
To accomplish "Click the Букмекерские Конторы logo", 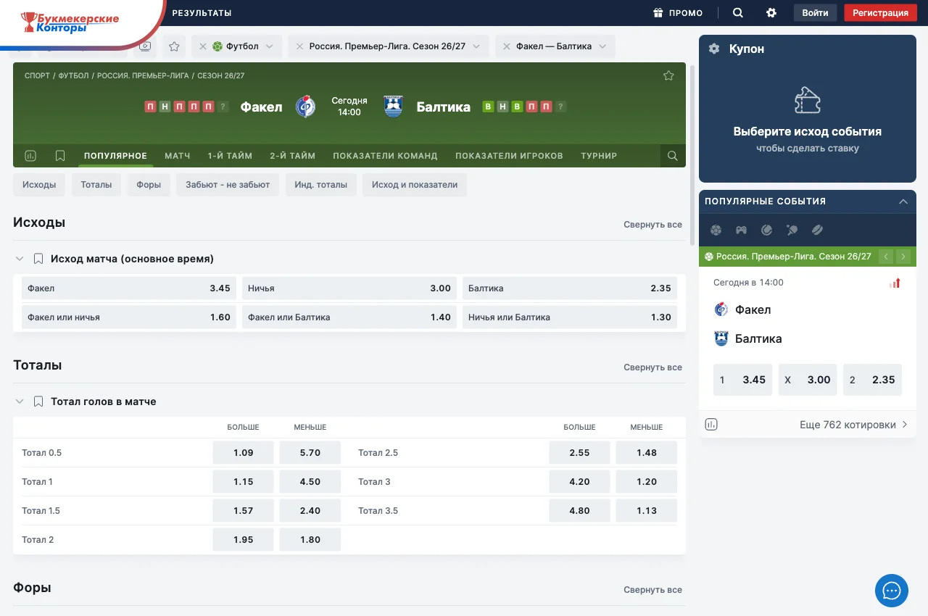I will click(x=70, y=22).
